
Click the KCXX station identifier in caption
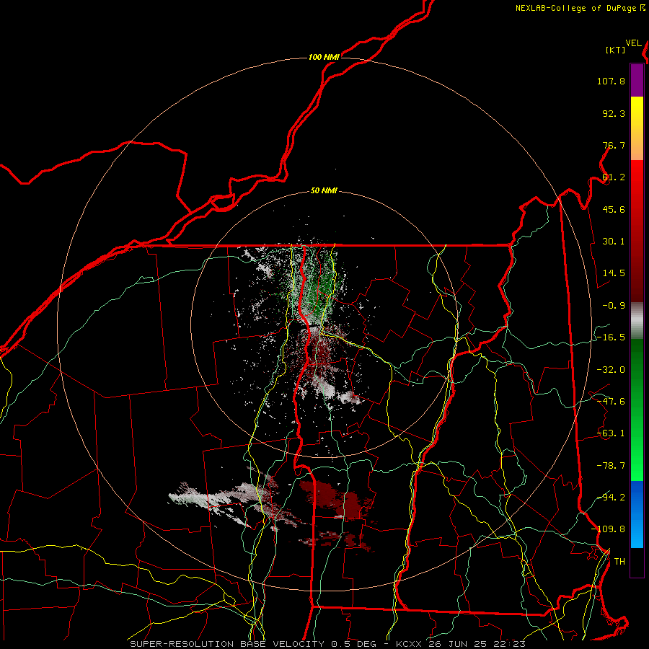(409, 644)
